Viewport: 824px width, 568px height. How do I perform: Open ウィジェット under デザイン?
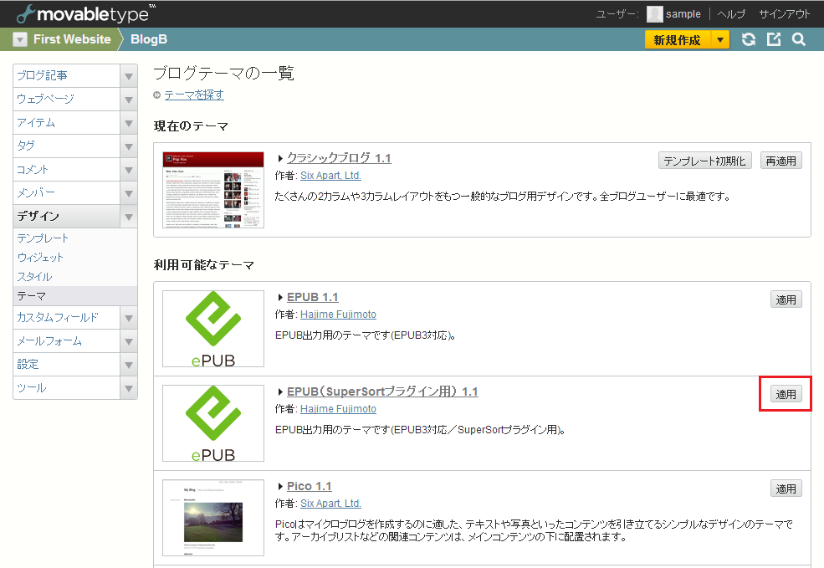point(40,258)
